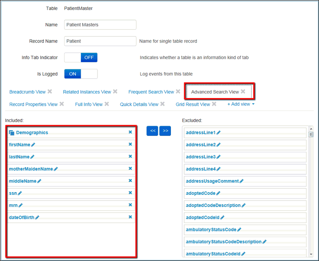Click the Demographics group icon
This screenshot has height=261, width=319.
point(12,133)
